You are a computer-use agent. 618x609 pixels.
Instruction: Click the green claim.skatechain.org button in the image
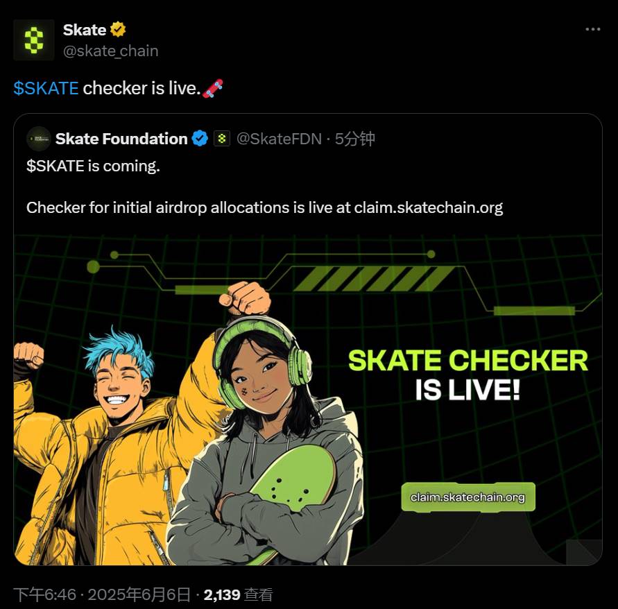click(x=468, y=497)
